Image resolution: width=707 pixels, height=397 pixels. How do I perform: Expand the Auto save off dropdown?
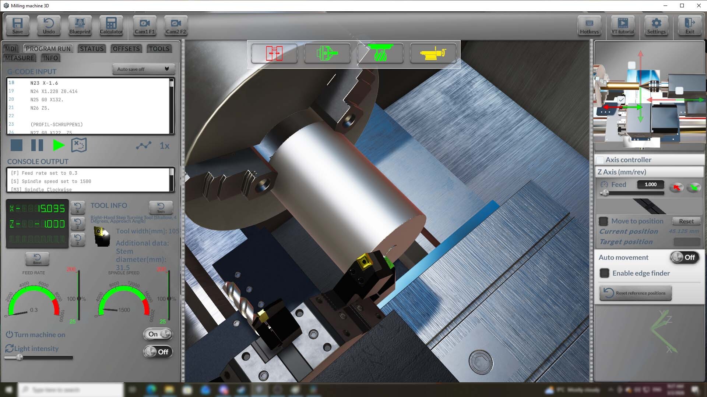[143, 69]
